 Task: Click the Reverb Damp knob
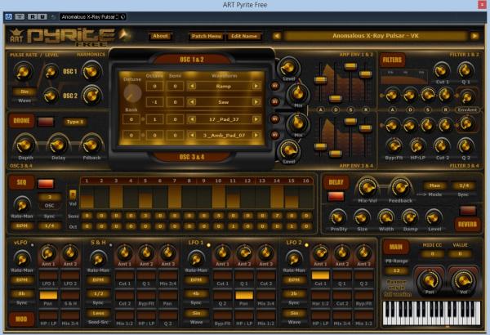pos(410,217)
